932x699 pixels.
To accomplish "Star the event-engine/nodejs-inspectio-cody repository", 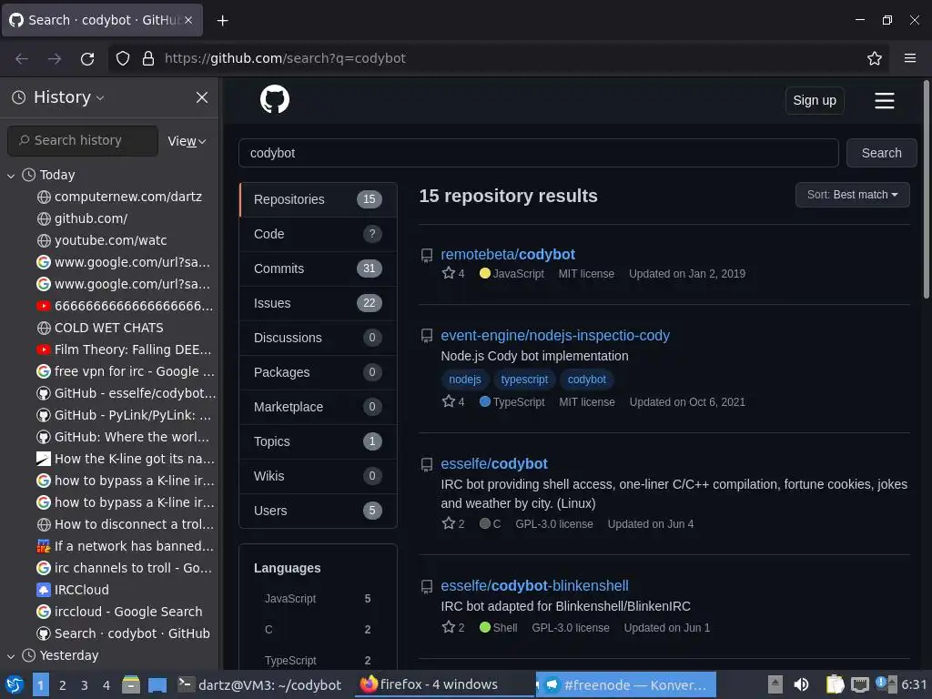I will coord(449,401).
